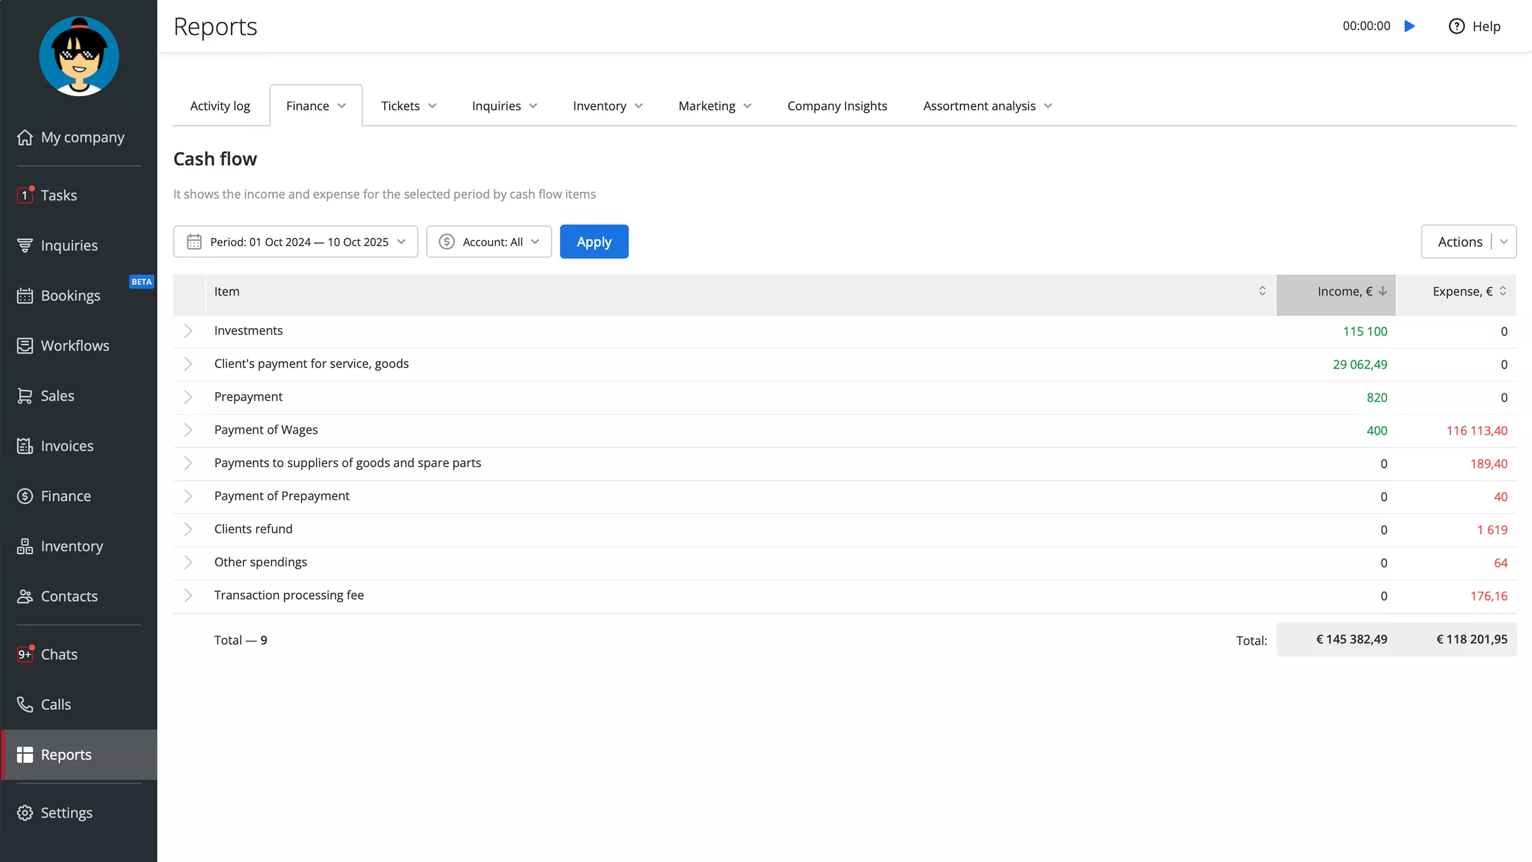Open Workflows from the sidebar

click(x=74, y=345)
